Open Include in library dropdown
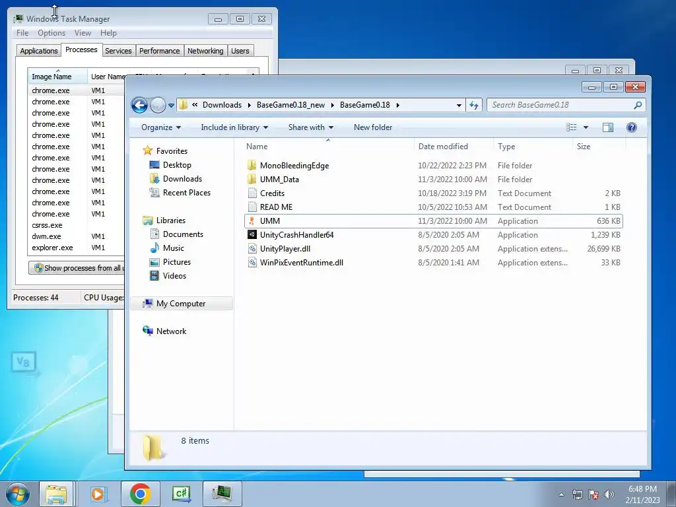This screenshot has height=507, width=676. click(234, 127)
